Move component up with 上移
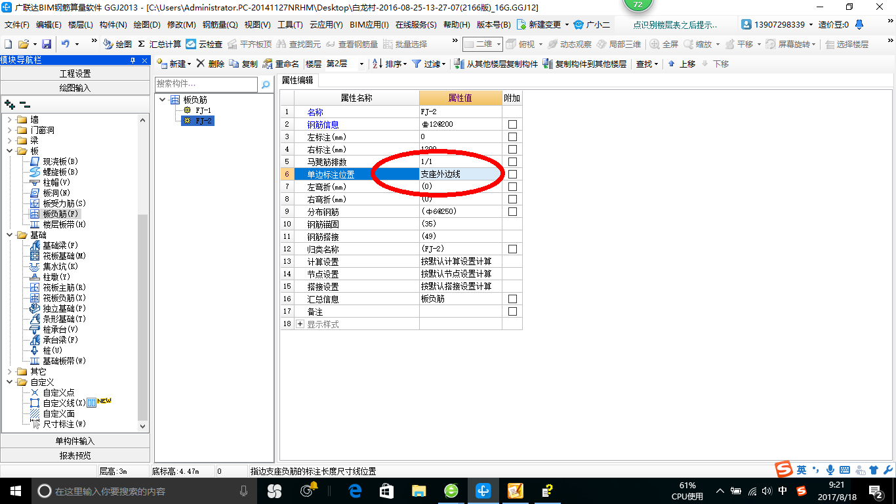 [x=682, y=64]
